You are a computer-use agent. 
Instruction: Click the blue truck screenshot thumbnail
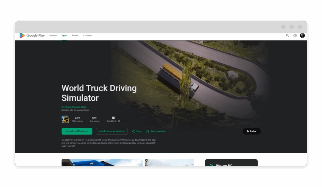(102, 163)
